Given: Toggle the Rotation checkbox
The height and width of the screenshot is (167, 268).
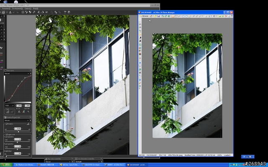Looking at the screenshot, I should click(x=7, y=124).
